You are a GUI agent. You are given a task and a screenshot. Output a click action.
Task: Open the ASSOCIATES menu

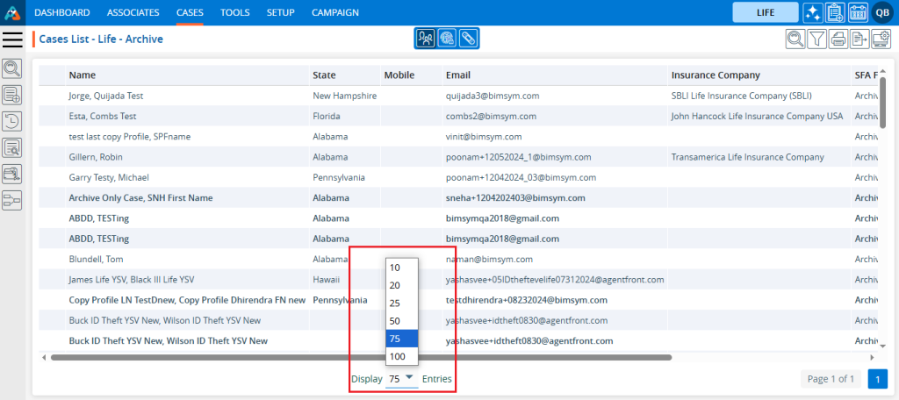tap(133, 12)
